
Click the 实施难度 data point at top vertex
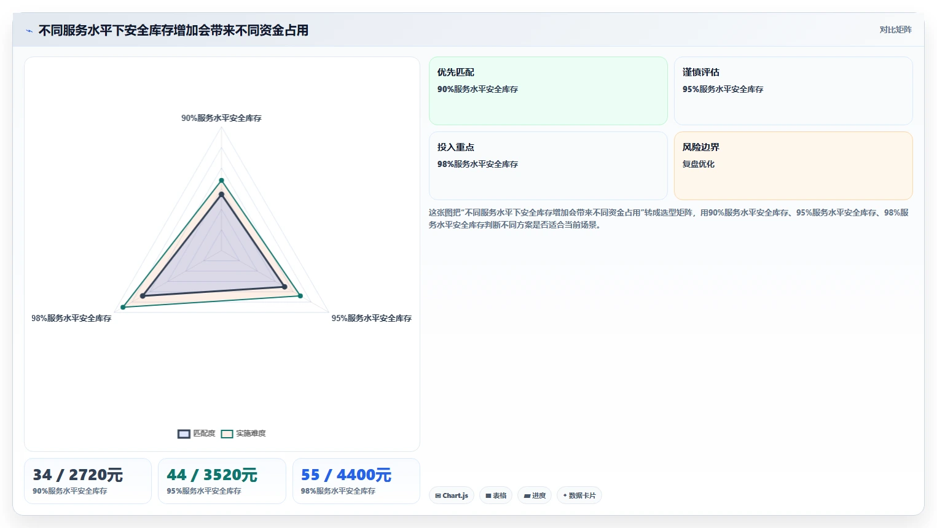coord(222,181)
